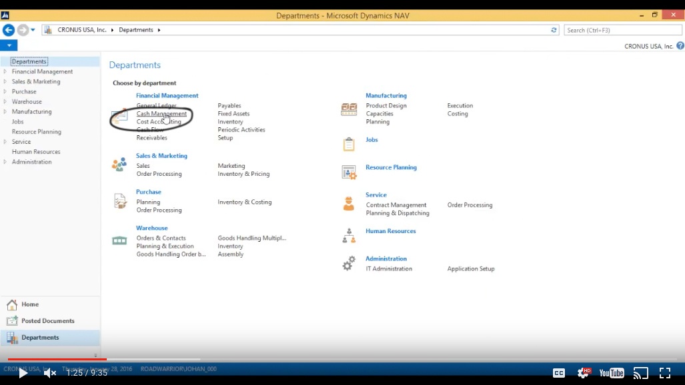Viewport: 685px width, 385px height.
Task: Unmute the video with speaker icon
Action: click(x=49, y=373)
